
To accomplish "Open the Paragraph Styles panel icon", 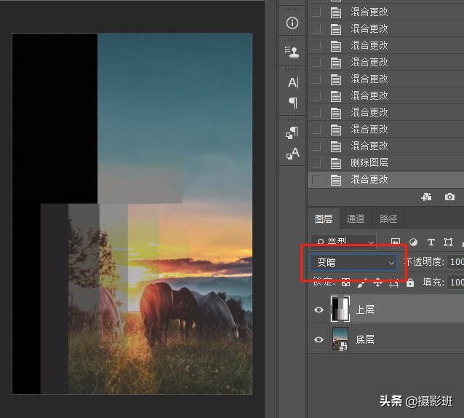I will coord(292,133).
